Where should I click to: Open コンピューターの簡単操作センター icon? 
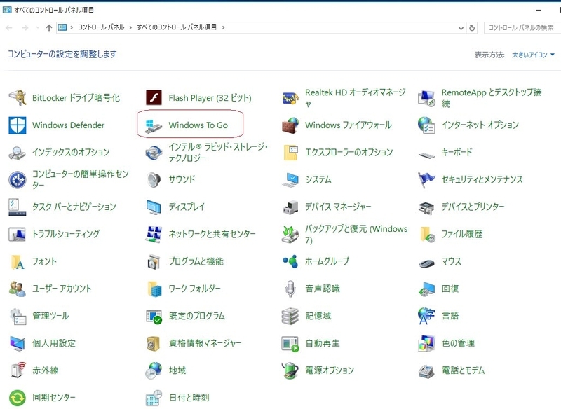(17, 180)
